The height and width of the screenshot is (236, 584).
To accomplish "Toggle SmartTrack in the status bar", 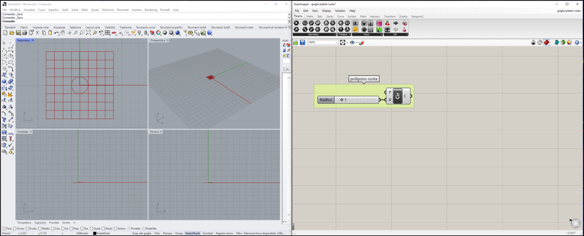I will coord(192,233).
